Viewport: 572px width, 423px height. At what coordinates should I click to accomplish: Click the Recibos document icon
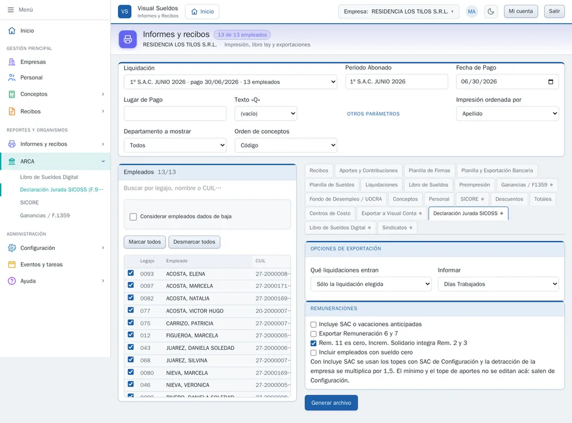[x=12, y=111]
